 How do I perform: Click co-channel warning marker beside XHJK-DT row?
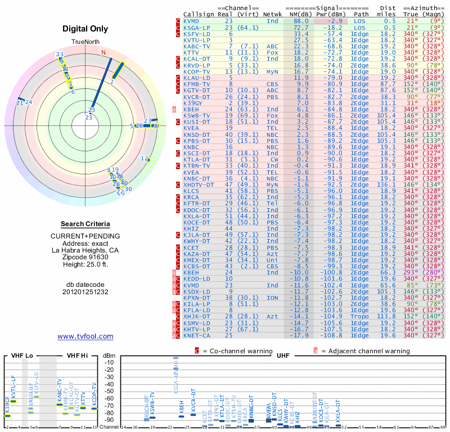(x=178, y=317)
